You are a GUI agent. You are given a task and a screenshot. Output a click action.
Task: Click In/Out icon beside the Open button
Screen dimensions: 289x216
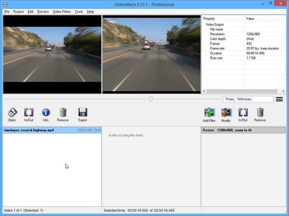pos(29,112)
